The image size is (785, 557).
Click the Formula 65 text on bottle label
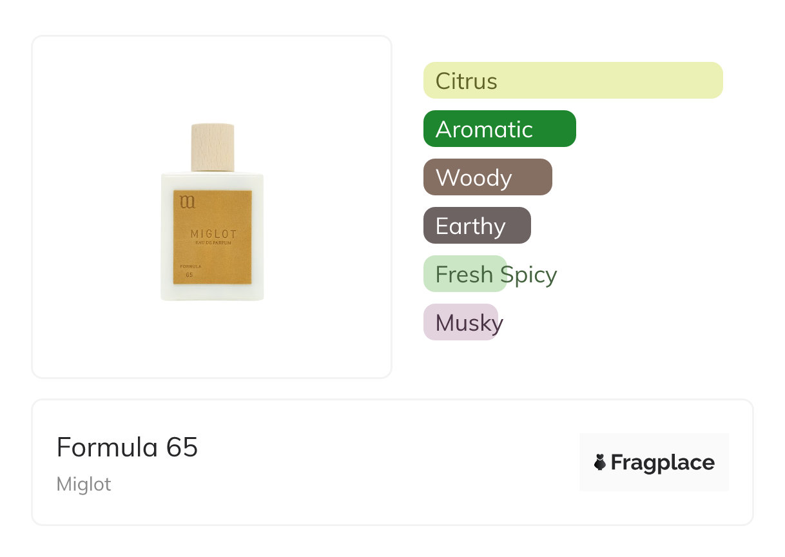pyautogui.click(x=191, y=266)
